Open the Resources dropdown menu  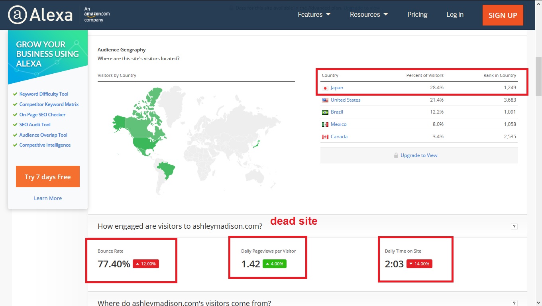coord(369,15)
